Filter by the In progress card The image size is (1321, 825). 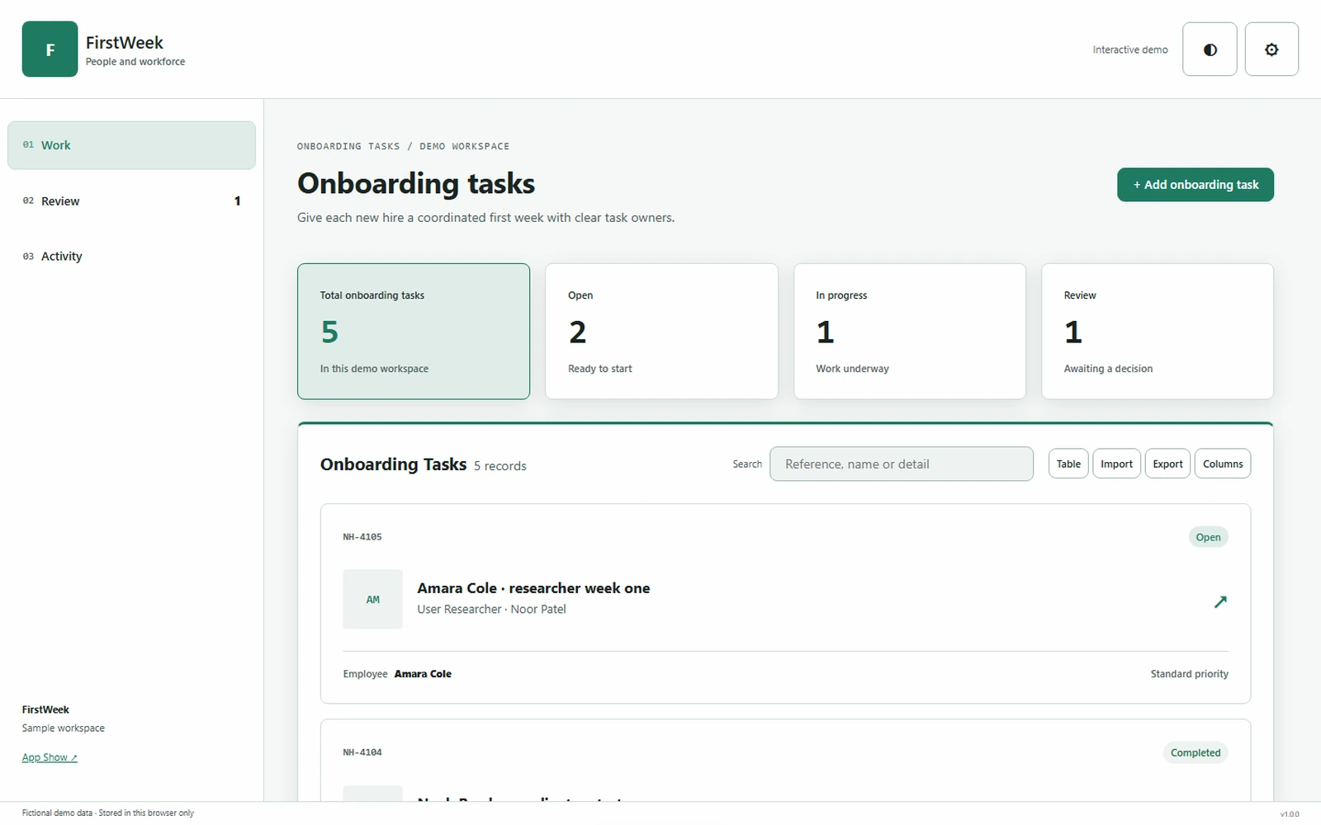click(910, 331)
